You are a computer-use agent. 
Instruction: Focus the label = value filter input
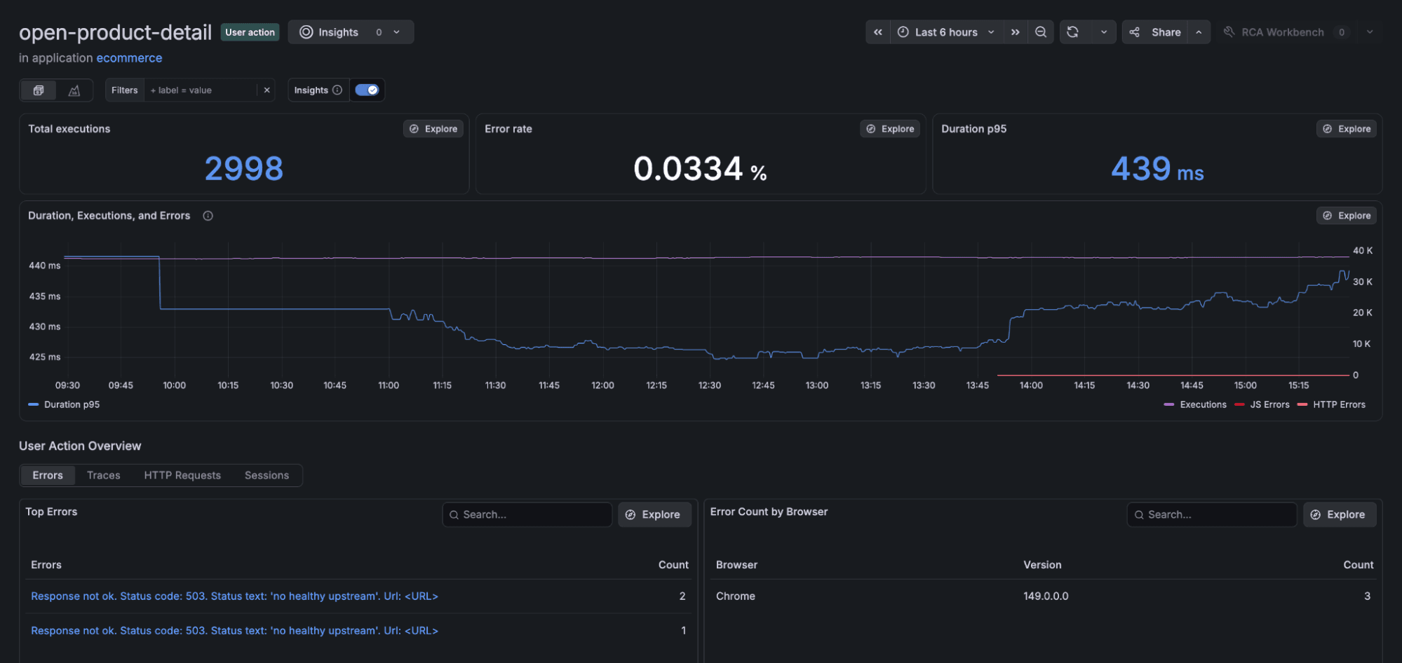[201, 90]
